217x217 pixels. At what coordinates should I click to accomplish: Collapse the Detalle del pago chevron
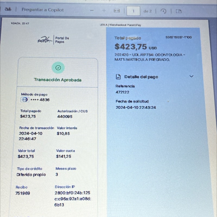pyautogui.click(x=191, y=76)
